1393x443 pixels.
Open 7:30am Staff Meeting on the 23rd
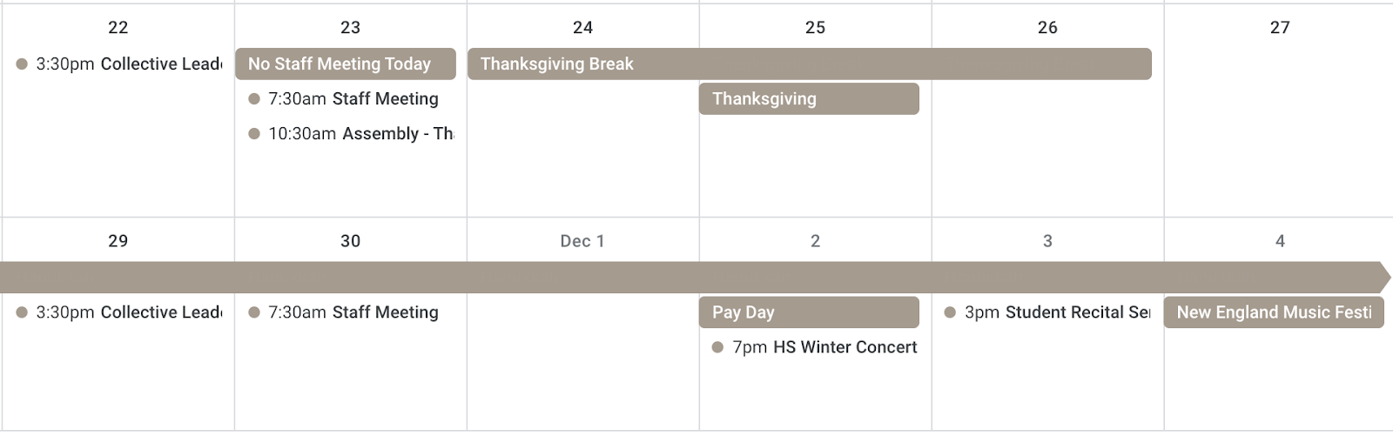[345, 98]
